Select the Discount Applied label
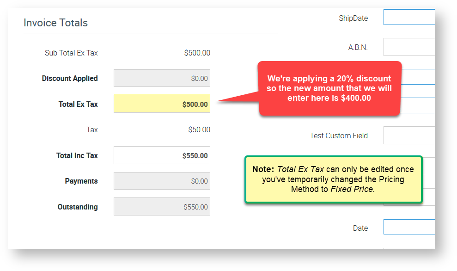 tap(70, 79)
